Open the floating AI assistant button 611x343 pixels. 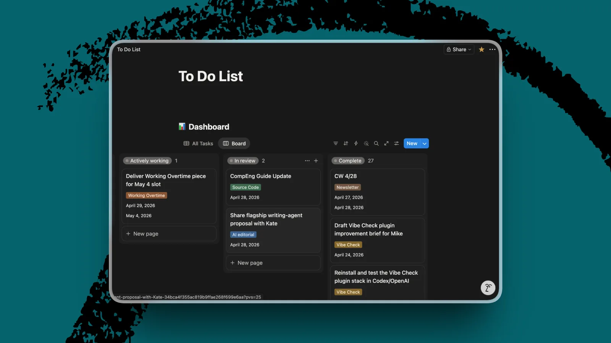pyautogui.click(x=488, y=288)
